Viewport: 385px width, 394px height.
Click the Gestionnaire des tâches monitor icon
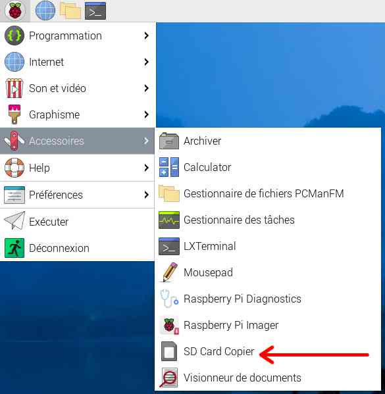(169, 220)
